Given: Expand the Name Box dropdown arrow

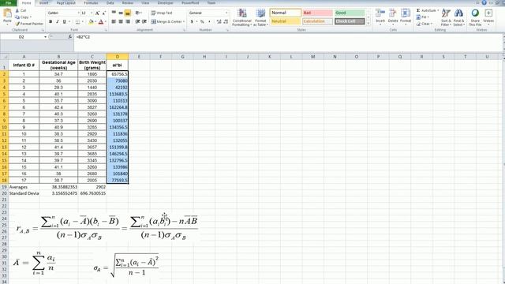Looking at the screenshot, I should [46, 37].
